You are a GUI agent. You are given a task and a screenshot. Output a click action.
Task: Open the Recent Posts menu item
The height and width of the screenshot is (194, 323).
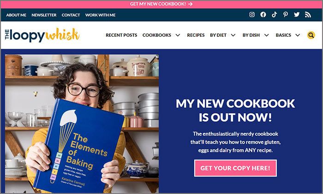[x=121, y=35]
